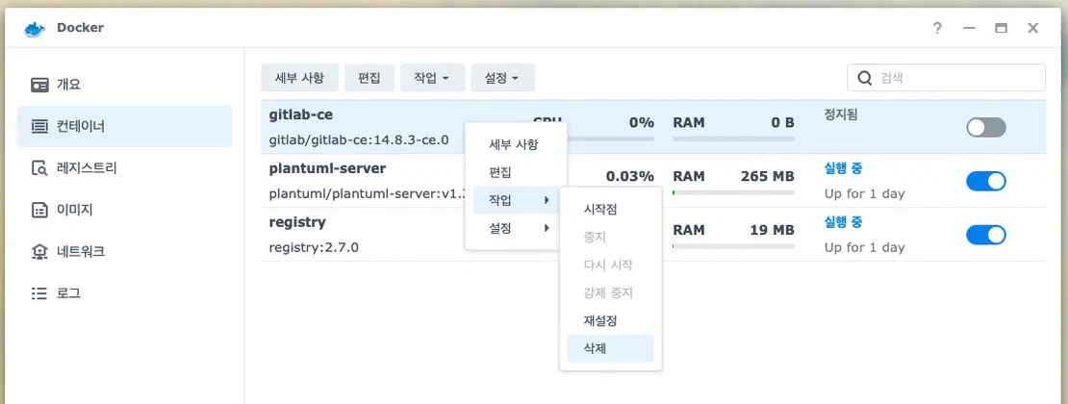
Task: Click 실행 중 status of plantuml-server
Action: click(843, 168)
